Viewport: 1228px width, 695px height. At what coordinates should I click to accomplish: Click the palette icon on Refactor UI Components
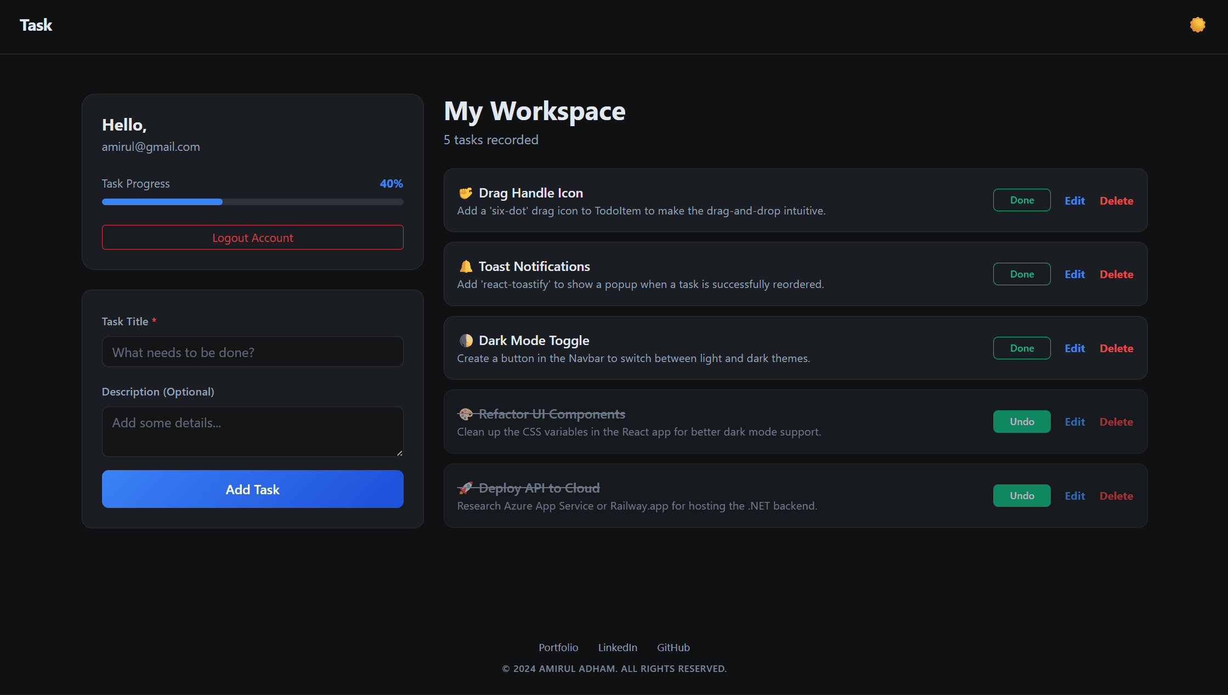[x=466, y=414]
